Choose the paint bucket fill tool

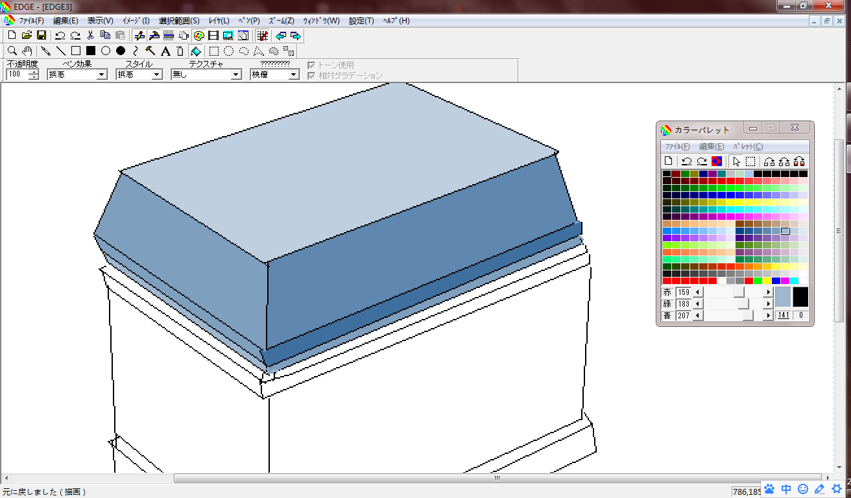click(197, 51)
